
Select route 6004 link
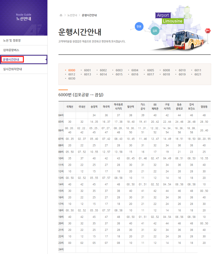(135, 70)
